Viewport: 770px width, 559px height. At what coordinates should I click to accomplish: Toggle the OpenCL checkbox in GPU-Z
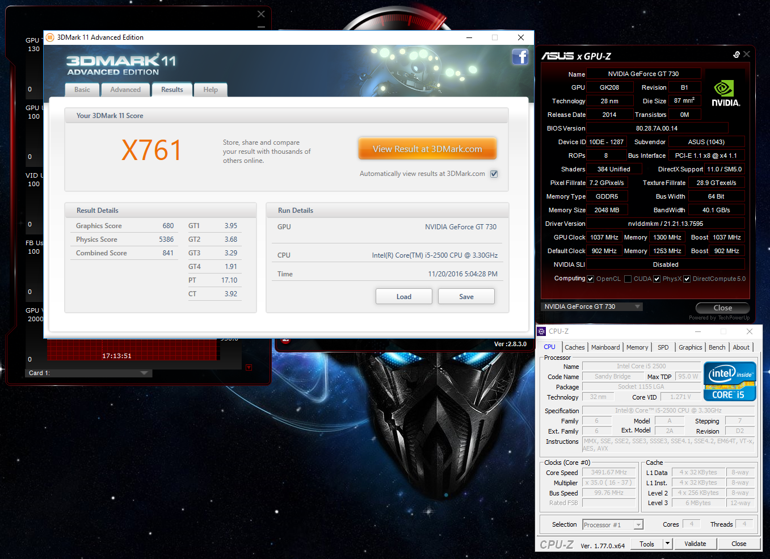click(591, 279)
